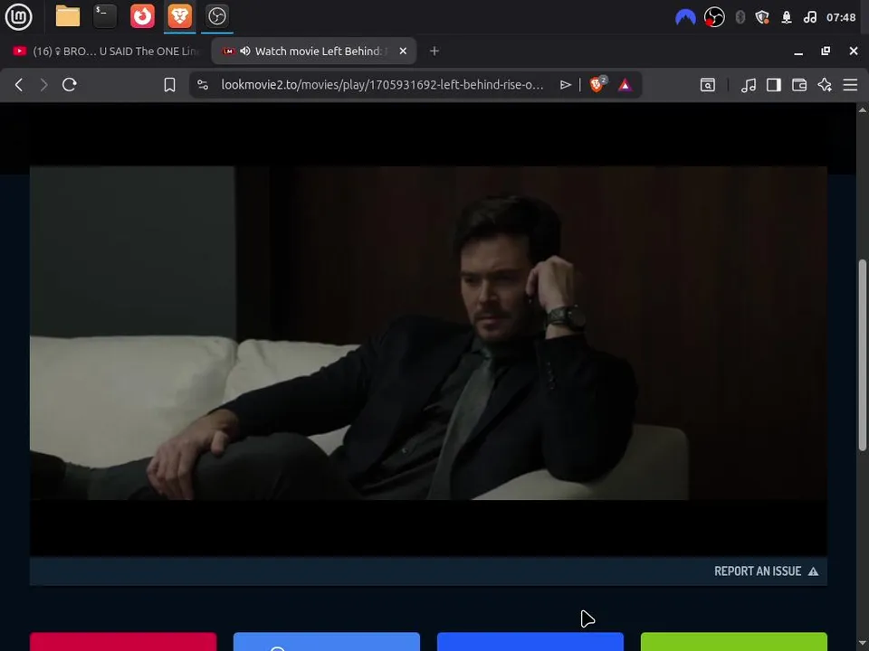Go back to the previous page
The height and width of the screenshot is (651, 869).
(x=19, y=85)
